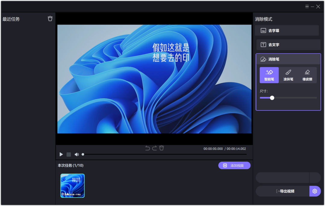Choose the 橡皮擦 eraser tool

pos(307,75)
